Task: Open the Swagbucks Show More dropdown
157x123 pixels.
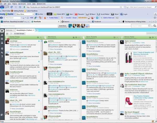Action: coord(25,14)
